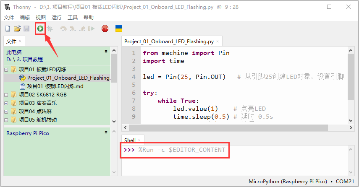
Task: Stop the backend with STOP icon
Action: (x=105, y=29)
